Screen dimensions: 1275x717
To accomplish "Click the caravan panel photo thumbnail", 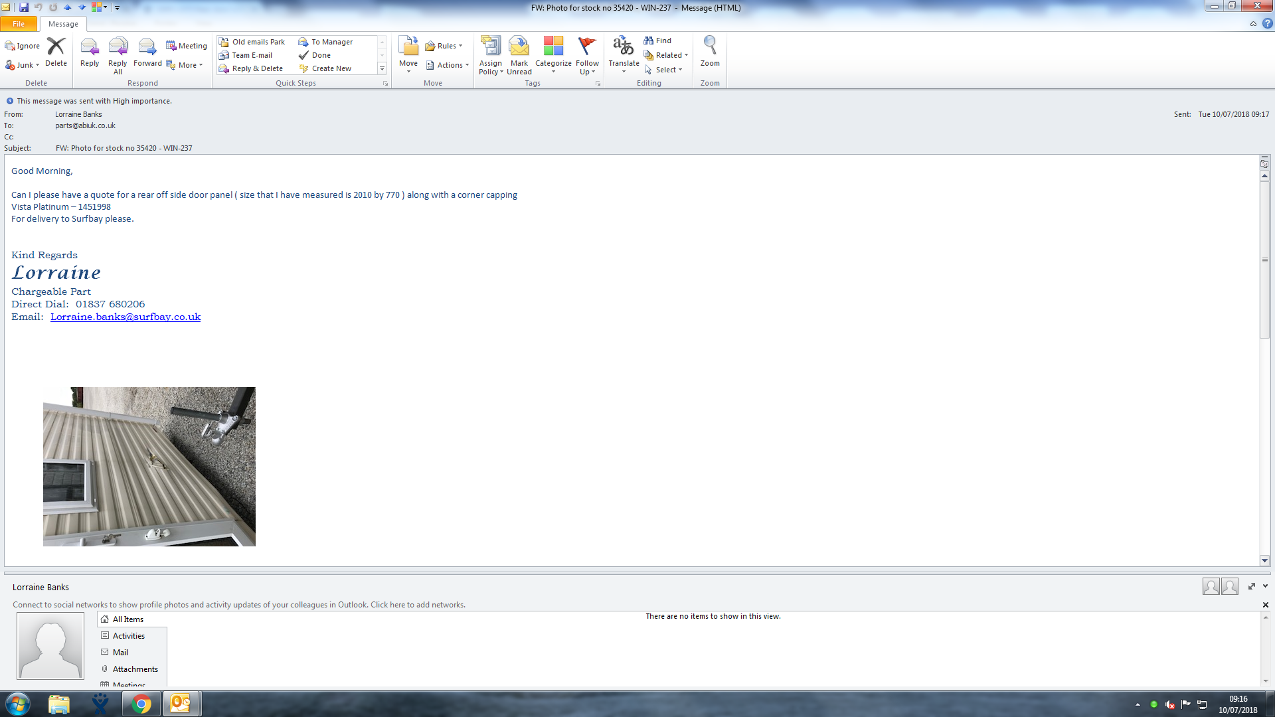I will click(149, 466).
